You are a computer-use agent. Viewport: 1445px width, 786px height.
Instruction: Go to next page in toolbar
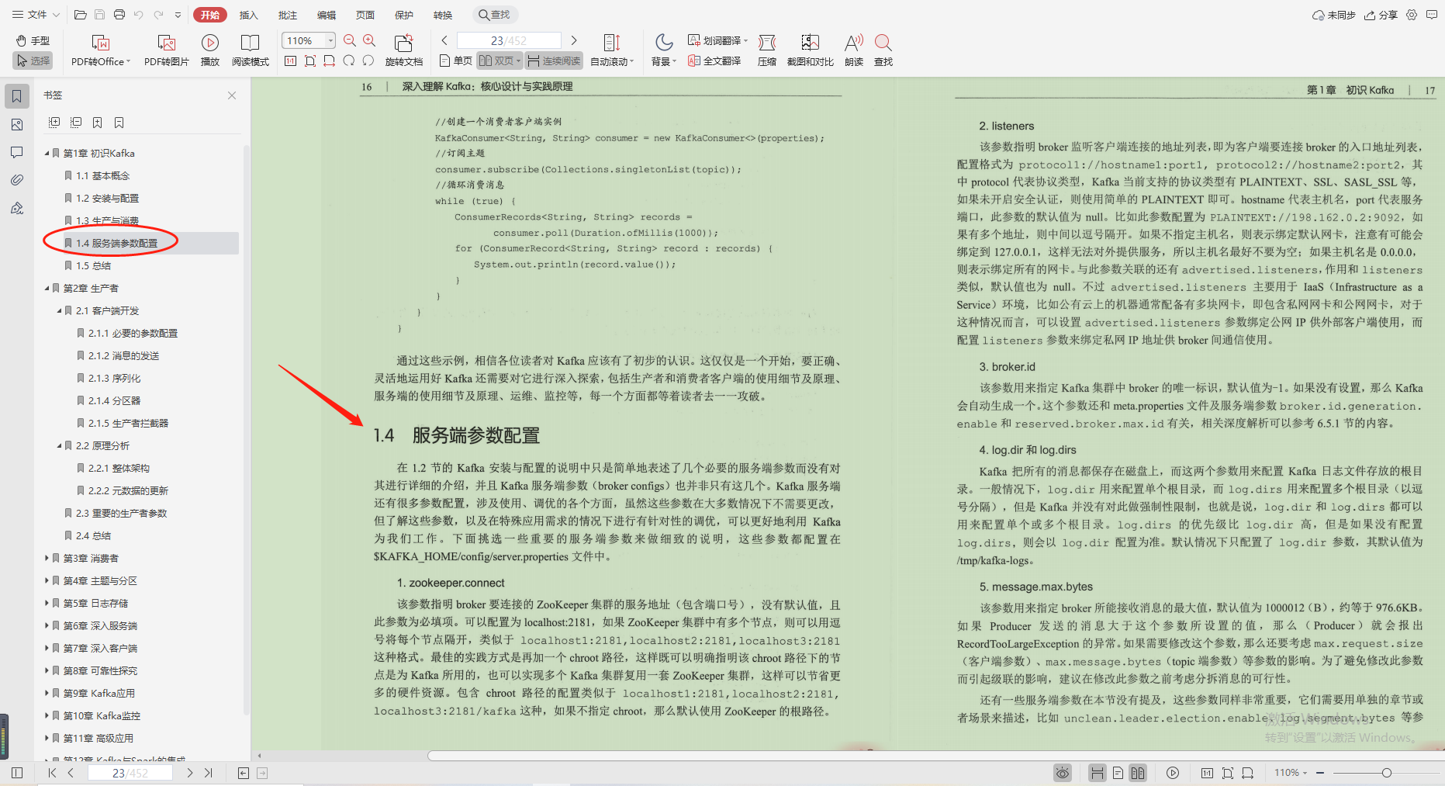[x=574, y=40]
